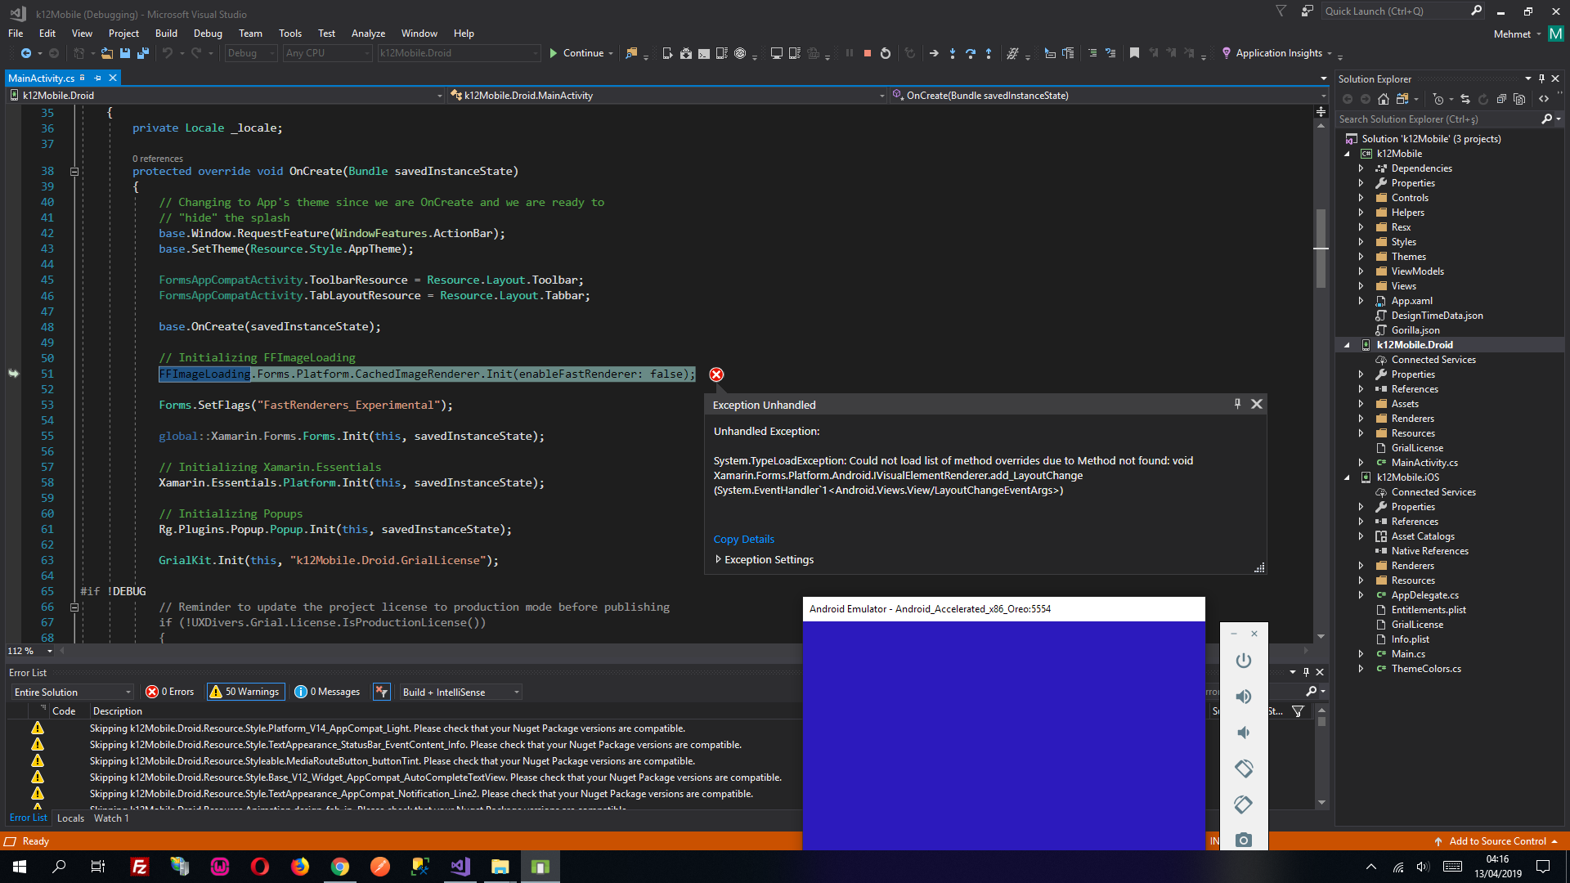
Task: Sync with active document in Solution Explorer
Action: point(1465,99)
